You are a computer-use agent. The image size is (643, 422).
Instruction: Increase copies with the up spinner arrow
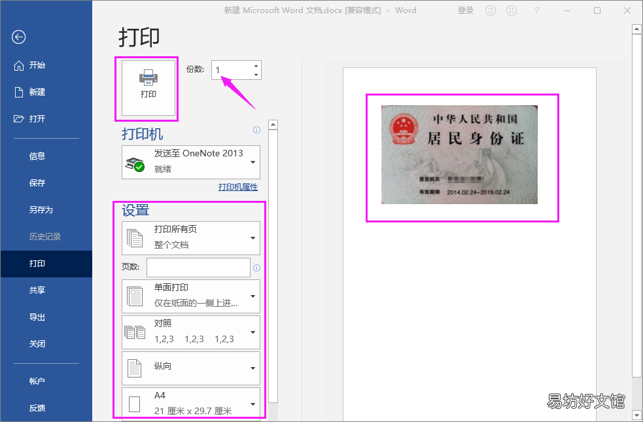click(256, 65)
